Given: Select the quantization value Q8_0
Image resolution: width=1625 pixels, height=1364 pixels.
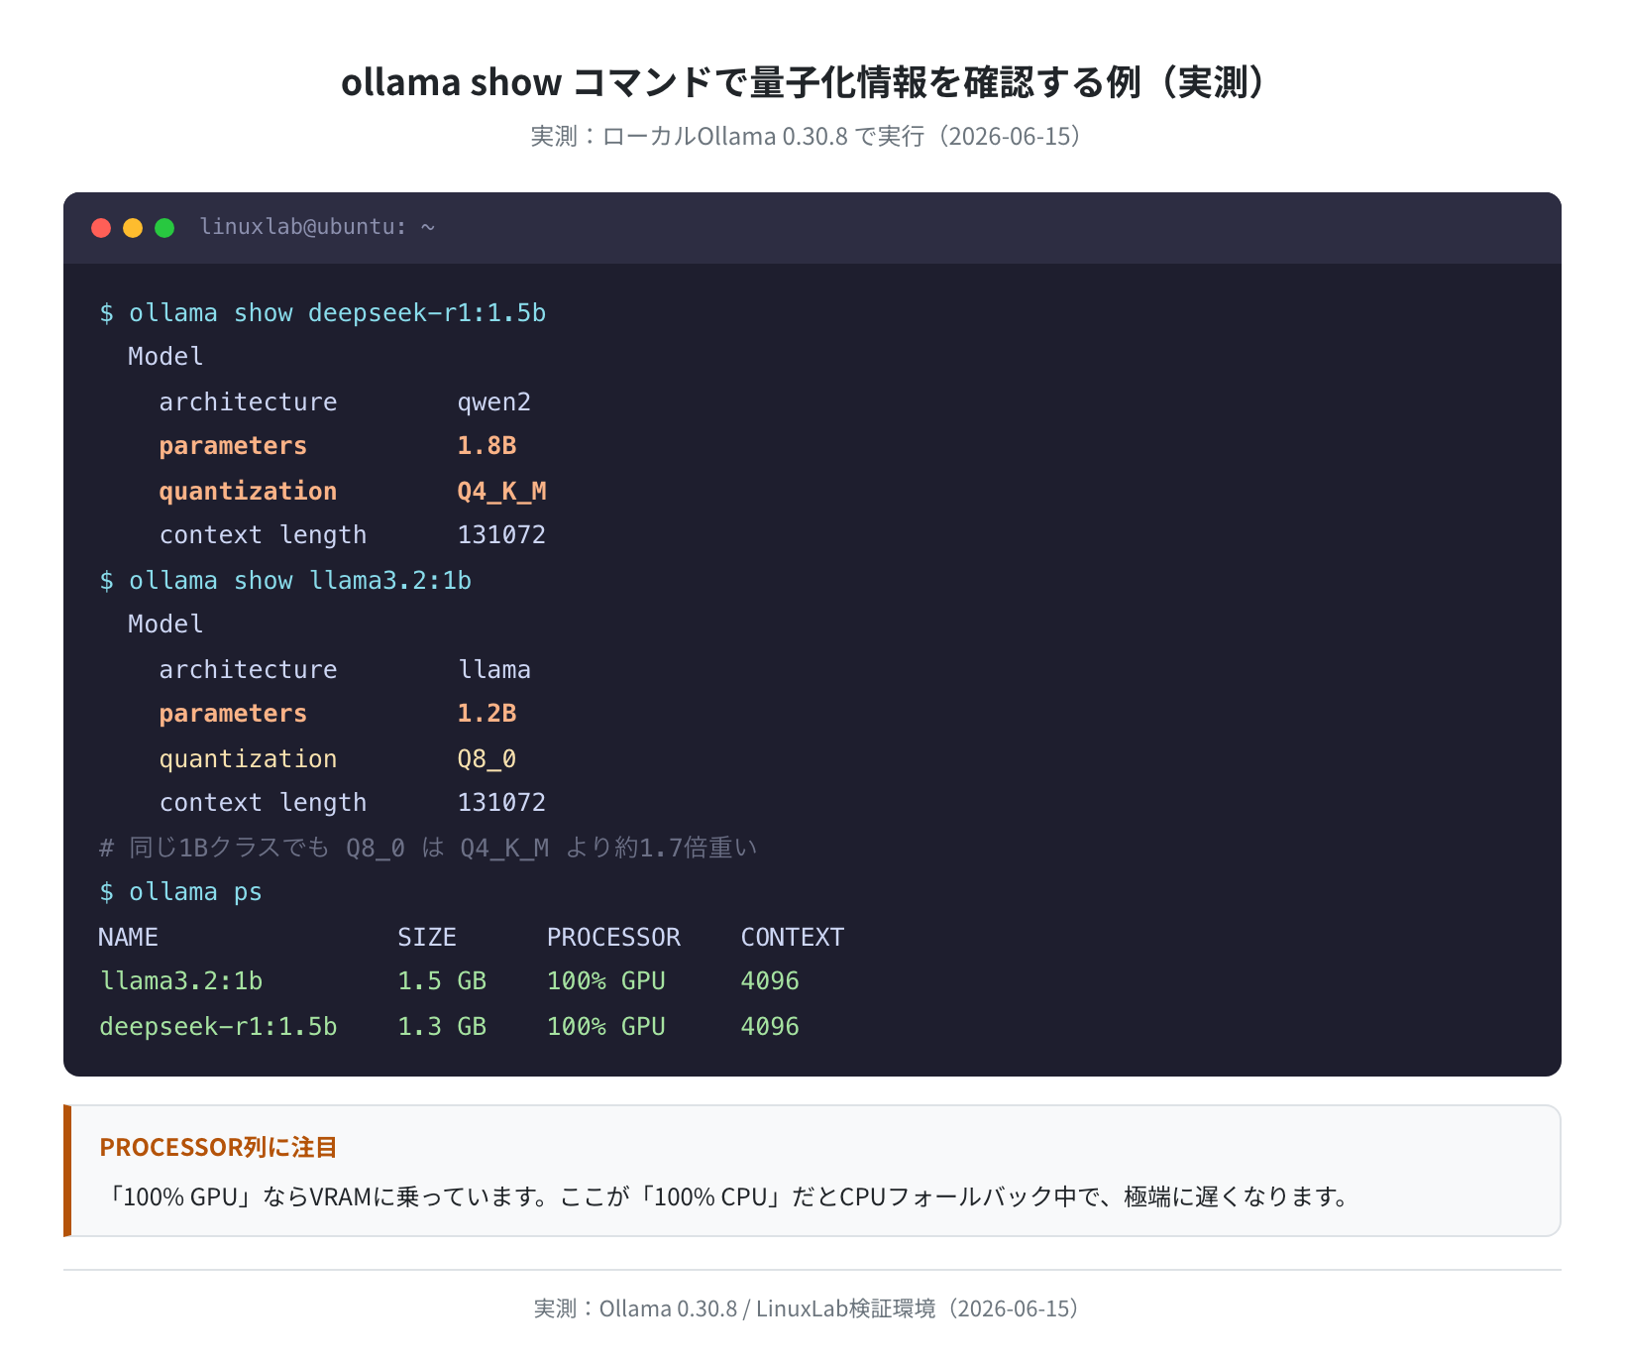Looking at the screenshot, I should [x=487, y=759].
